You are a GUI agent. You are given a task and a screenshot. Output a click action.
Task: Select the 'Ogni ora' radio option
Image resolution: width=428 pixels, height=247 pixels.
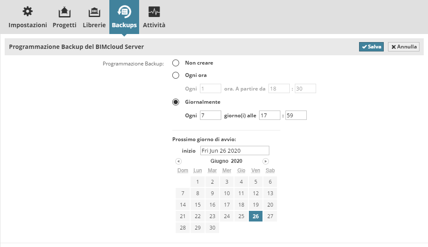pos(176,75)
